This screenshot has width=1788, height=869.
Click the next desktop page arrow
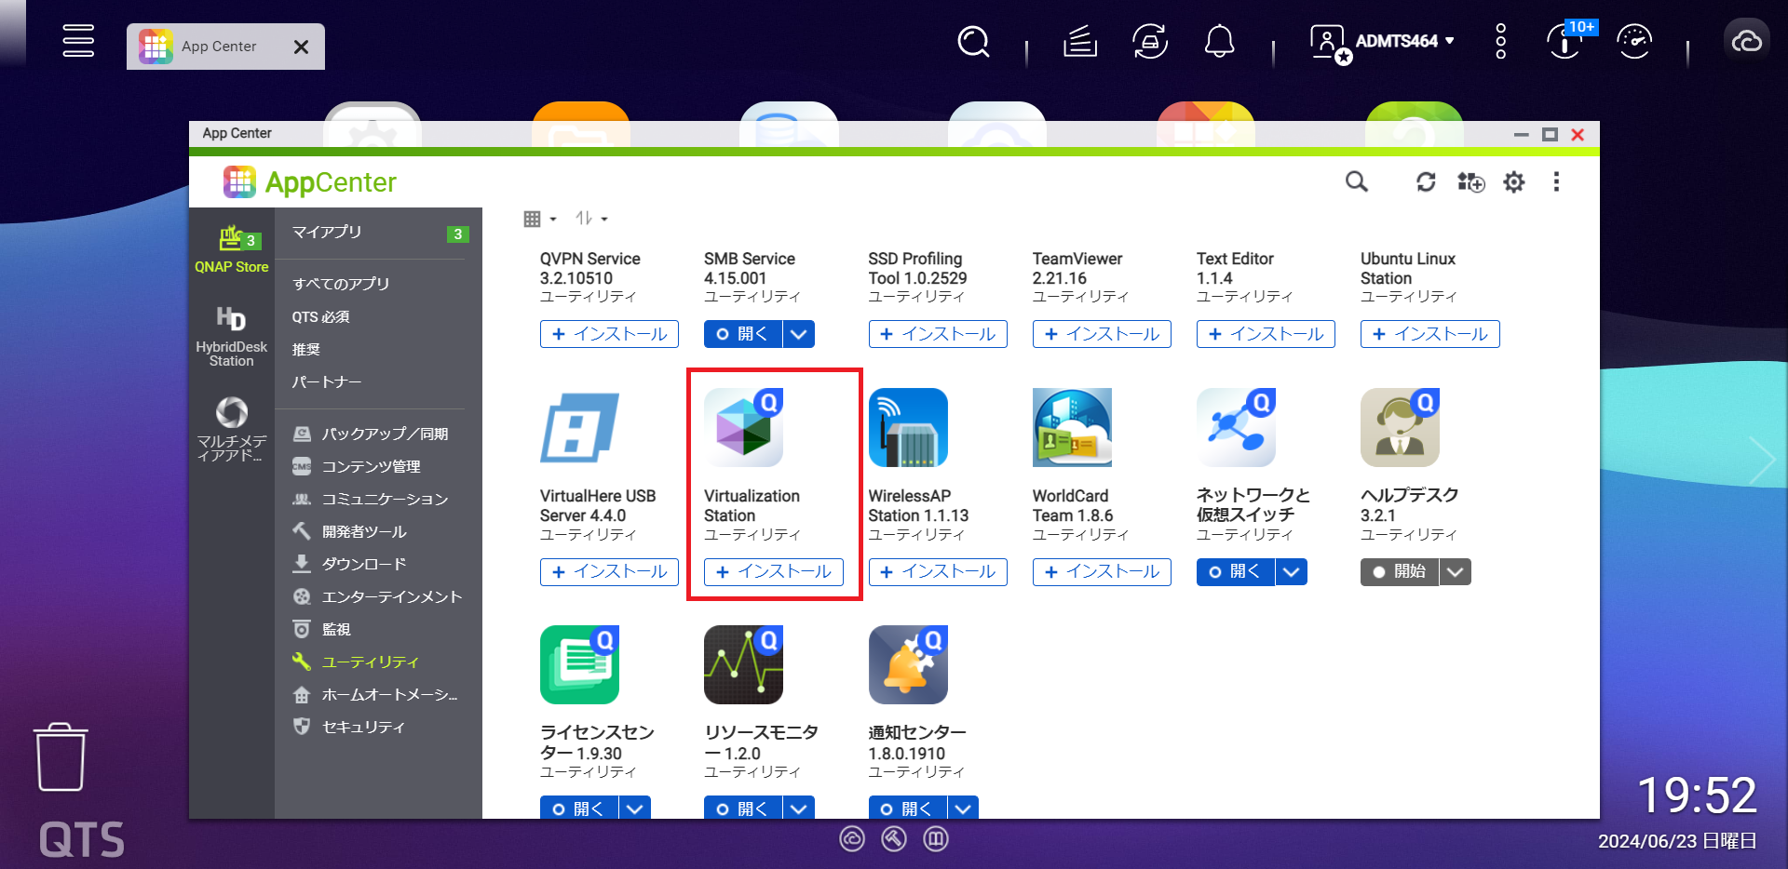1763,460
